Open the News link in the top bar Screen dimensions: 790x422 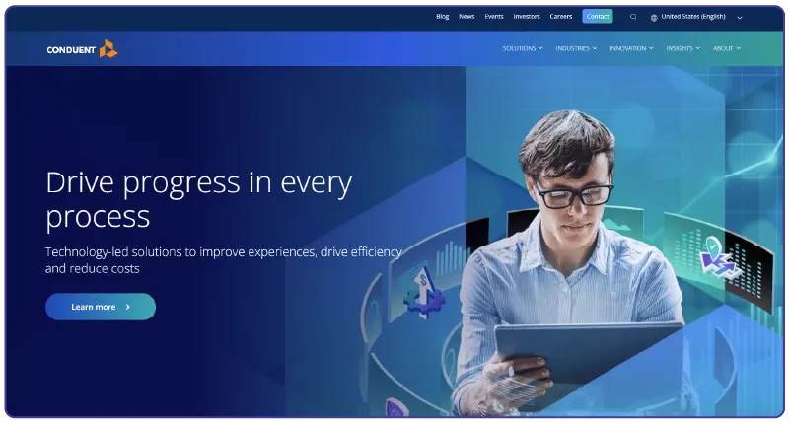(467, 17)
